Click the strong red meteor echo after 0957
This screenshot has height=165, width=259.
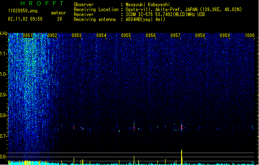(x=182, y=127)
